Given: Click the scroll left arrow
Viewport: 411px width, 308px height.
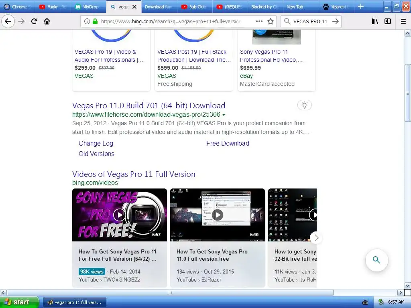Looking at the screenshot, I should pyautogui.click(x=3, y=292).
